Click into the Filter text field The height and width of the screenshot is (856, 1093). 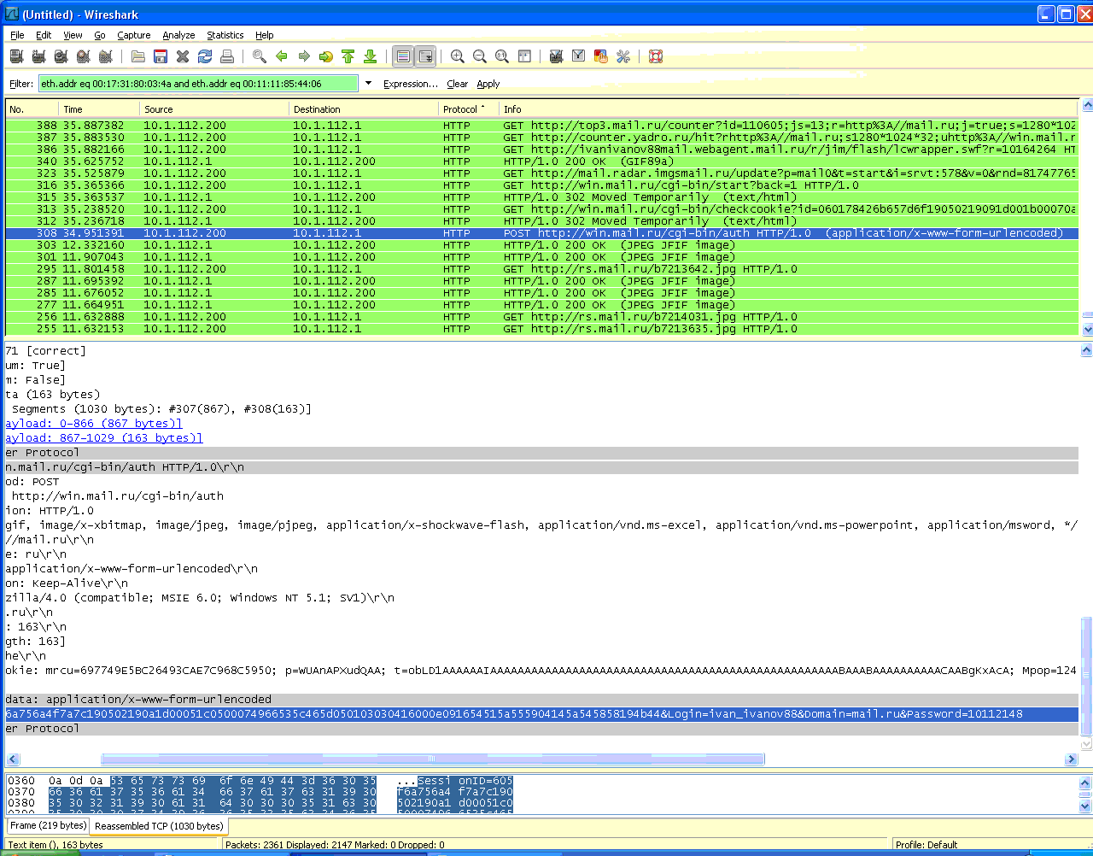(198, 84)
